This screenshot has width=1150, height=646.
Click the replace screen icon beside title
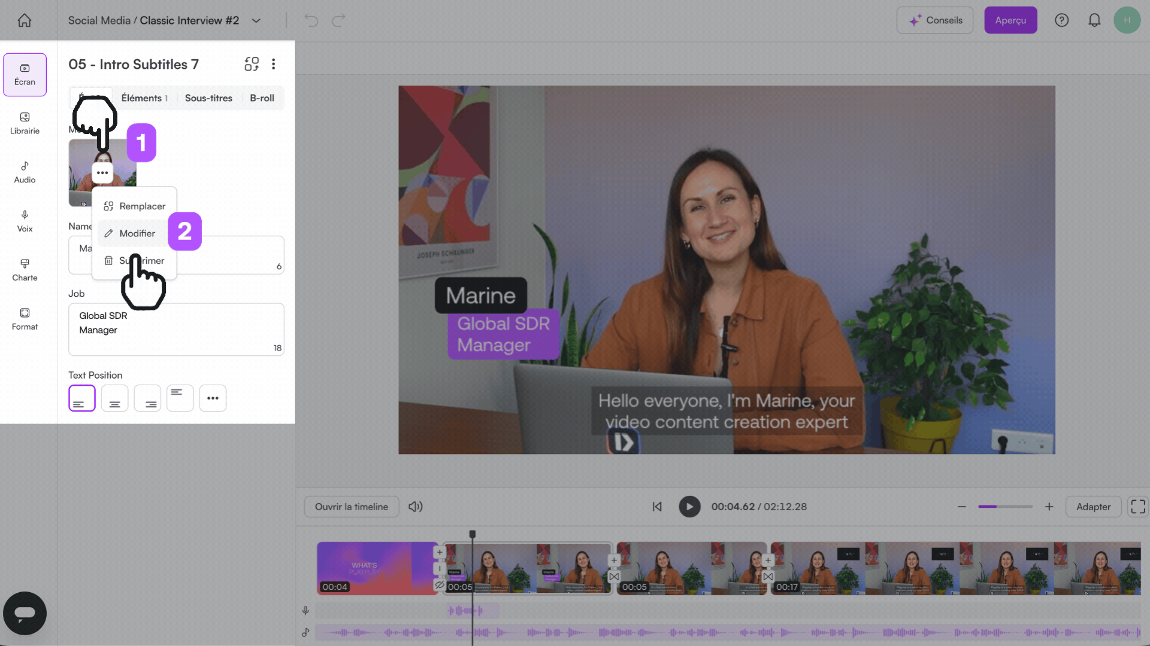(x=252, y=64)
